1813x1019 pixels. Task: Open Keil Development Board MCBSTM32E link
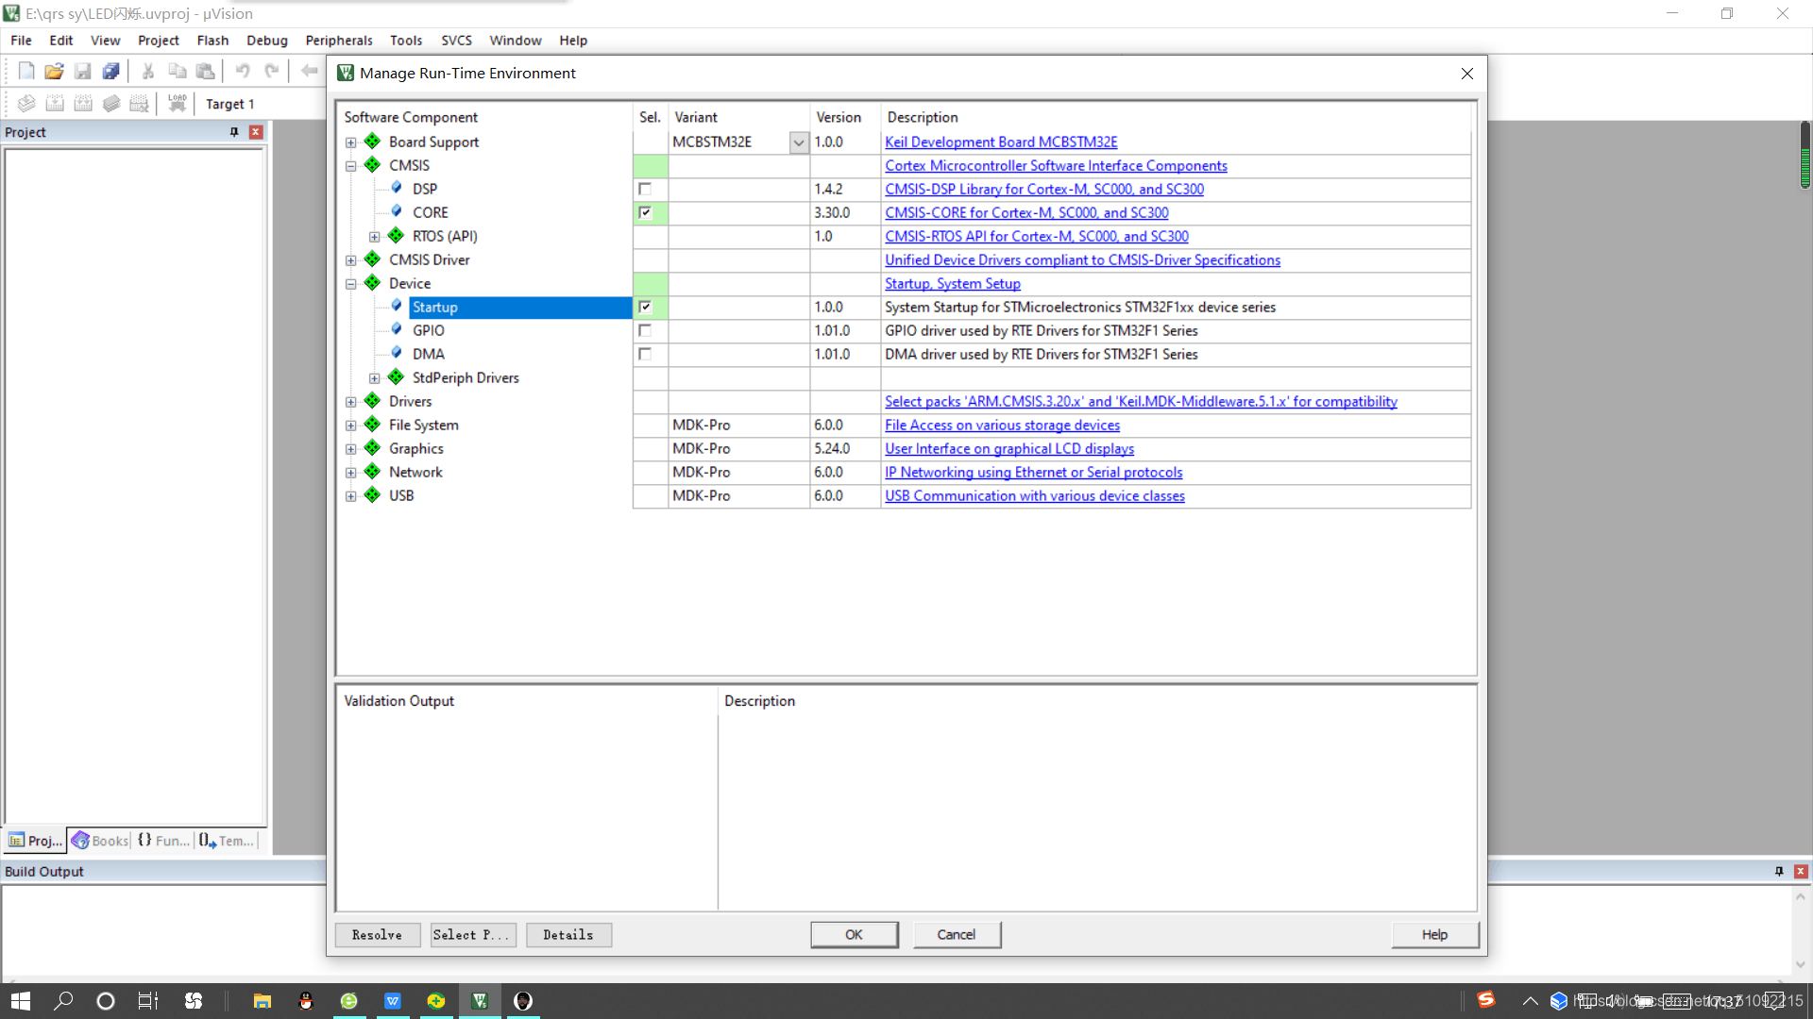[x=1001, y=142]
